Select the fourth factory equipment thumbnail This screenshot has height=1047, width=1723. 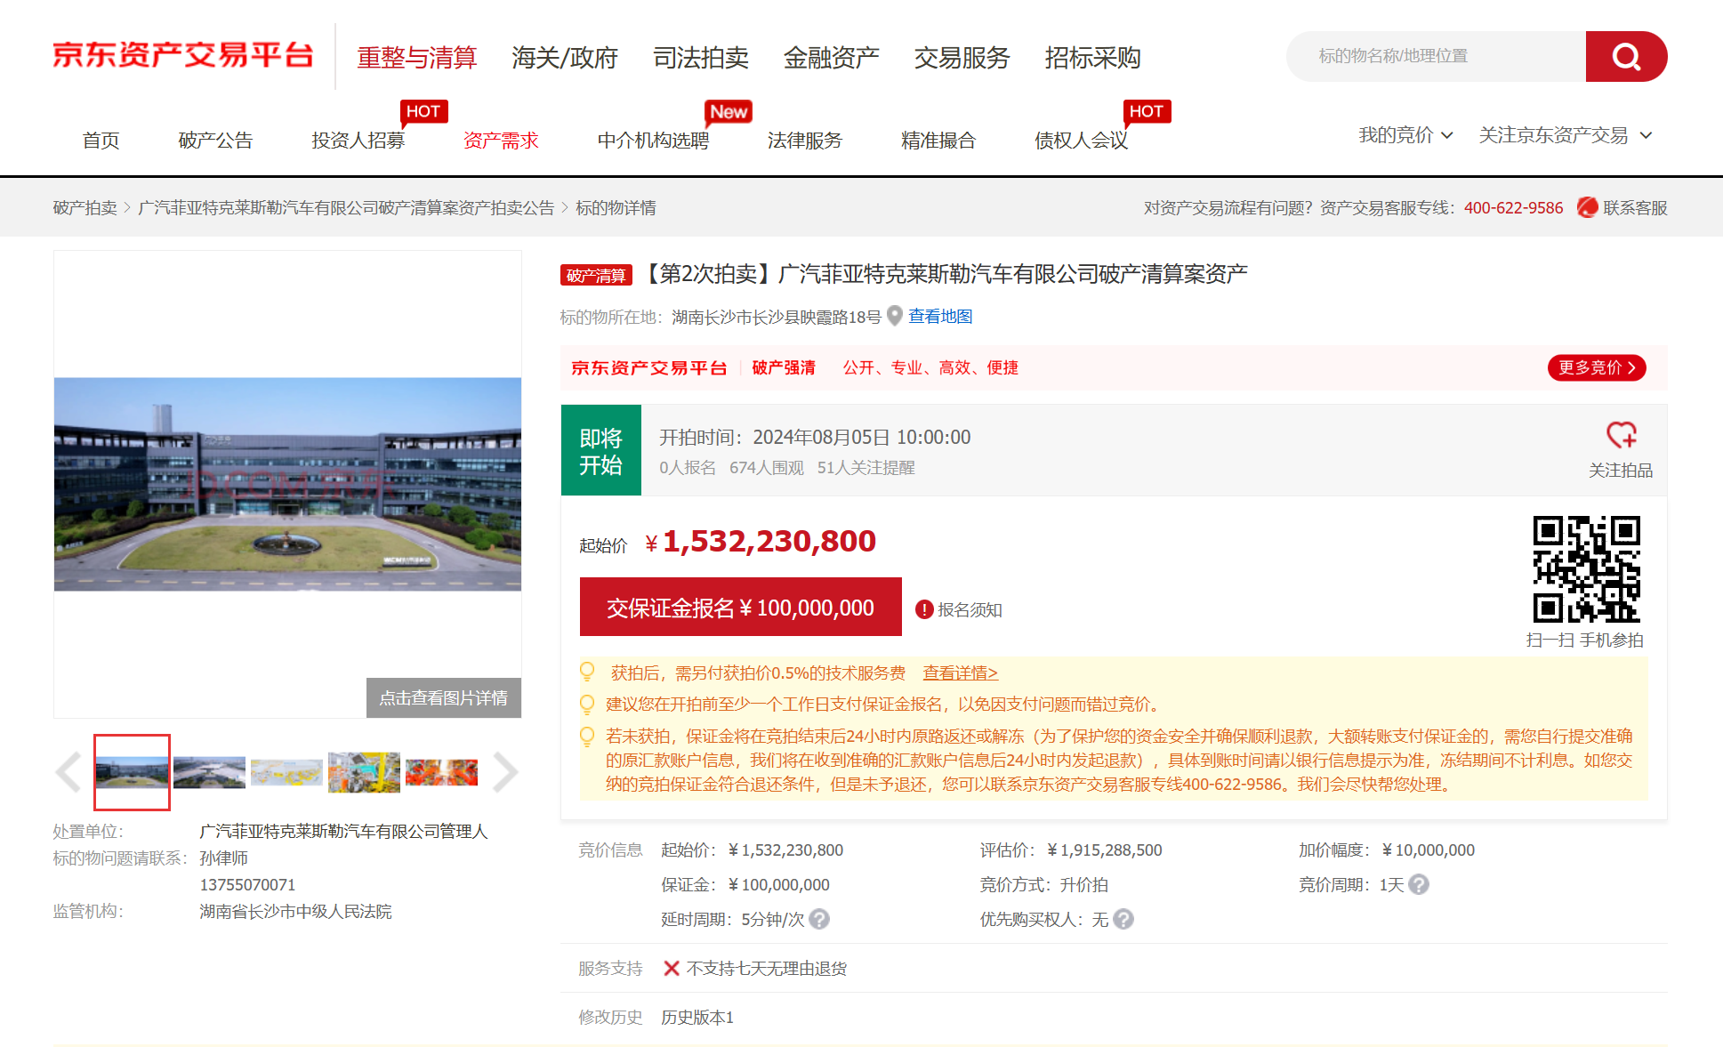(364, 772)
